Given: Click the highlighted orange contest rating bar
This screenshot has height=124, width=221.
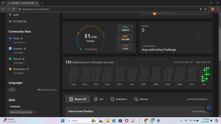Looking at the screenshot, I should [x=154, y=14].
